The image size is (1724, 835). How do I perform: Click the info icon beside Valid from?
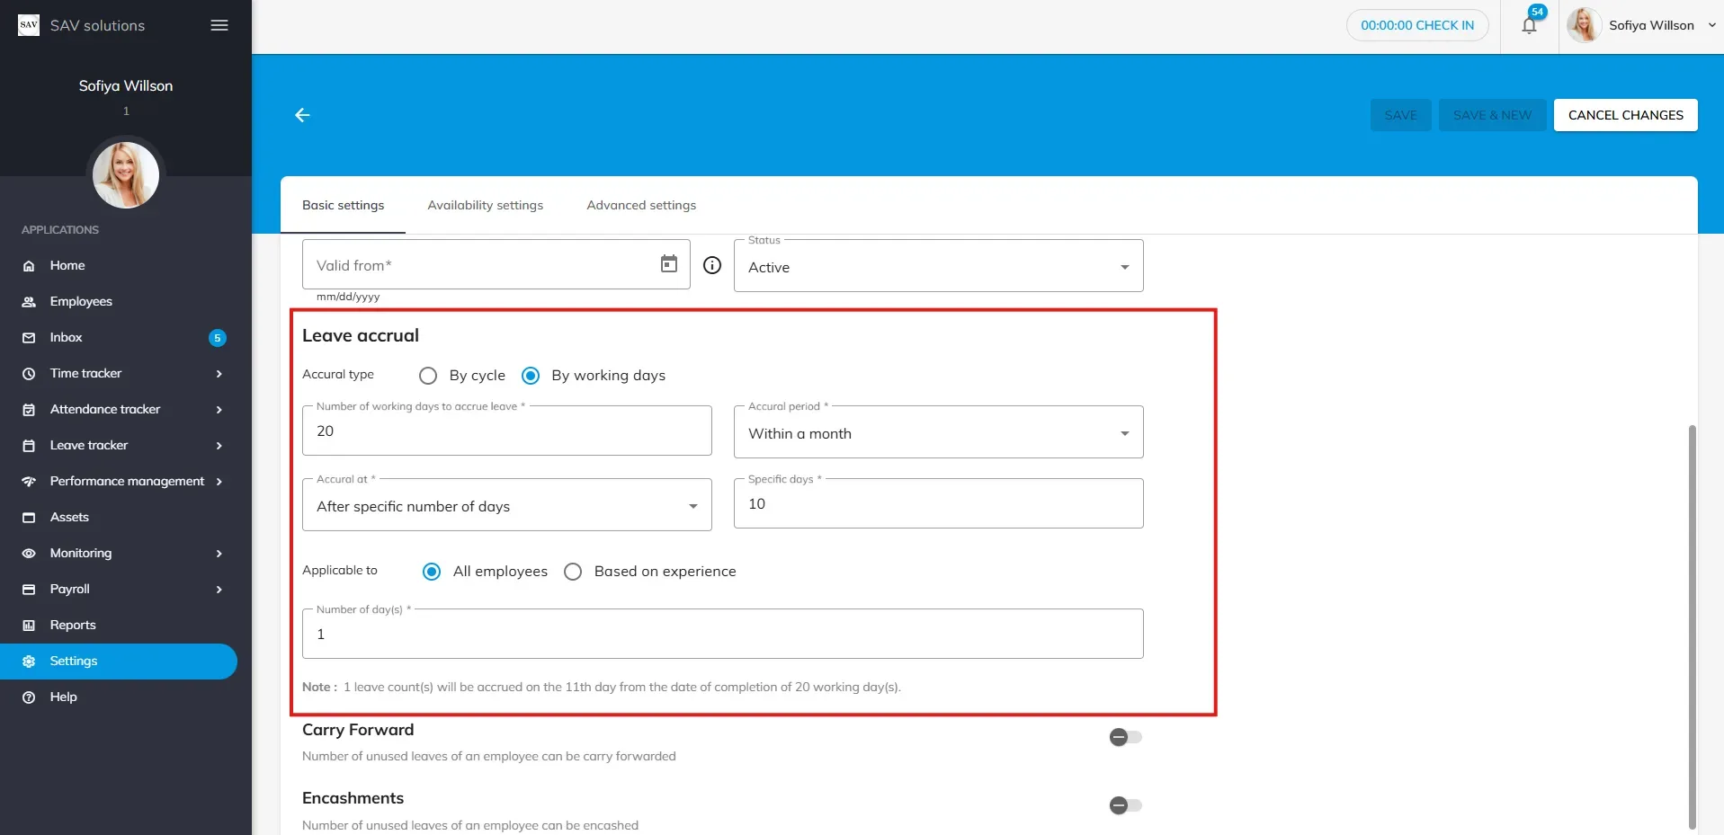click(x=712, y=265)
